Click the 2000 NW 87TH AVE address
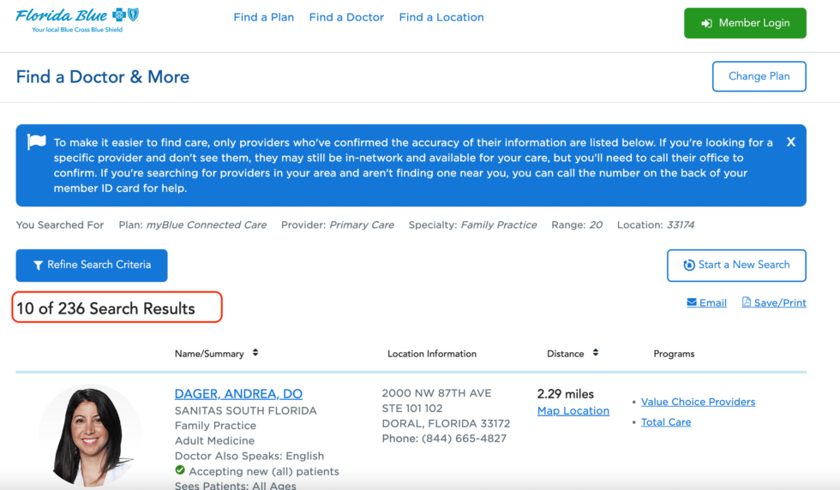 436,393
